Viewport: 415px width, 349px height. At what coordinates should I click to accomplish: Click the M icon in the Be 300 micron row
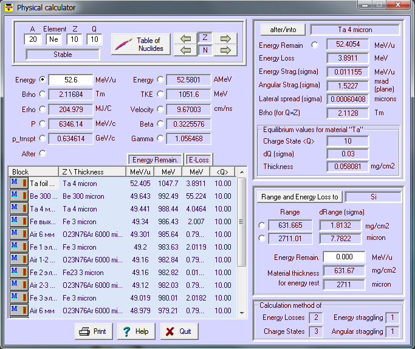click(15, 196)
